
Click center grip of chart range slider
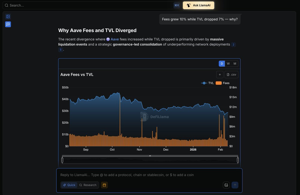coord(150,156)
